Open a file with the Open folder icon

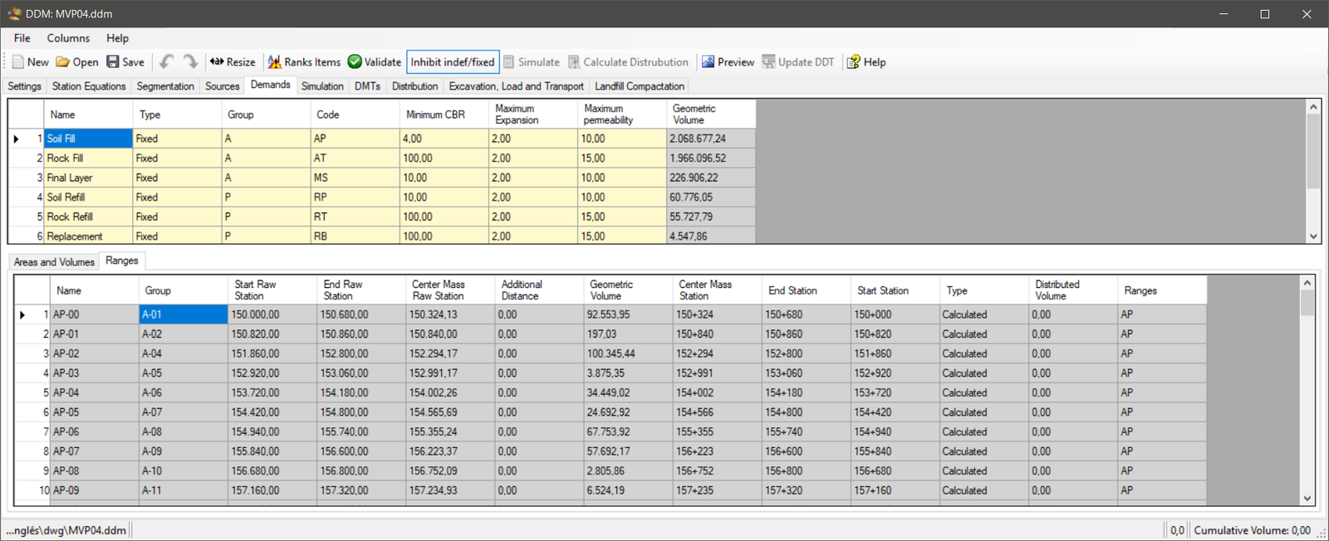pos(63,62)
